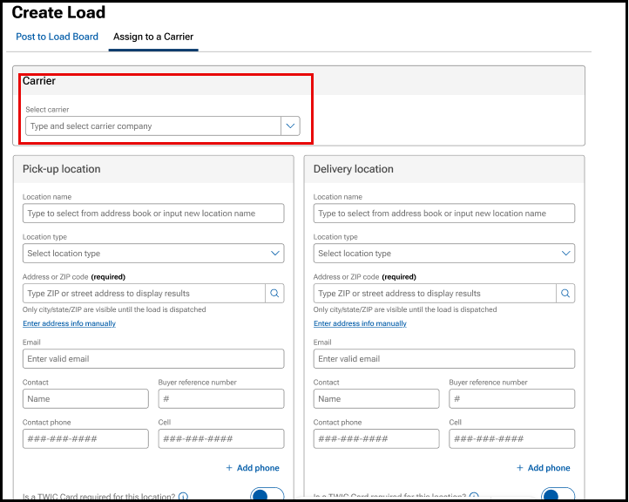Click the Delivery Email input field

tap(444, 359)
